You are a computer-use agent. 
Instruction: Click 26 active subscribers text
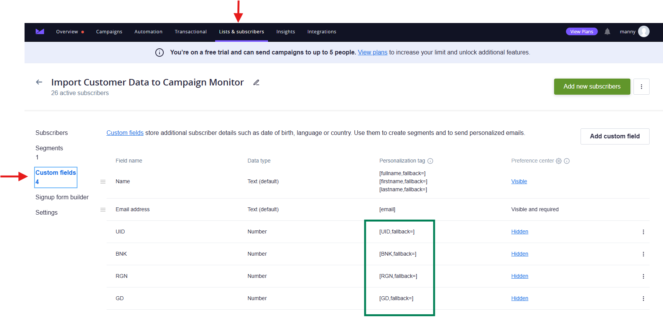80,93
